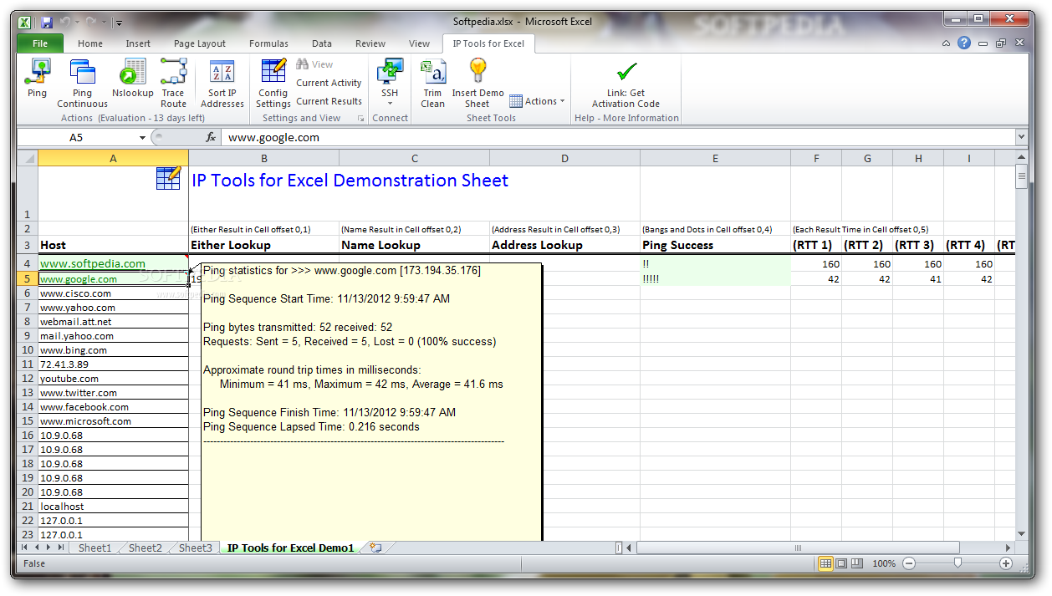This screenshot has width=1052, height=596.
Task: Save the workbook from Quick Access
Action: point(47,23)
